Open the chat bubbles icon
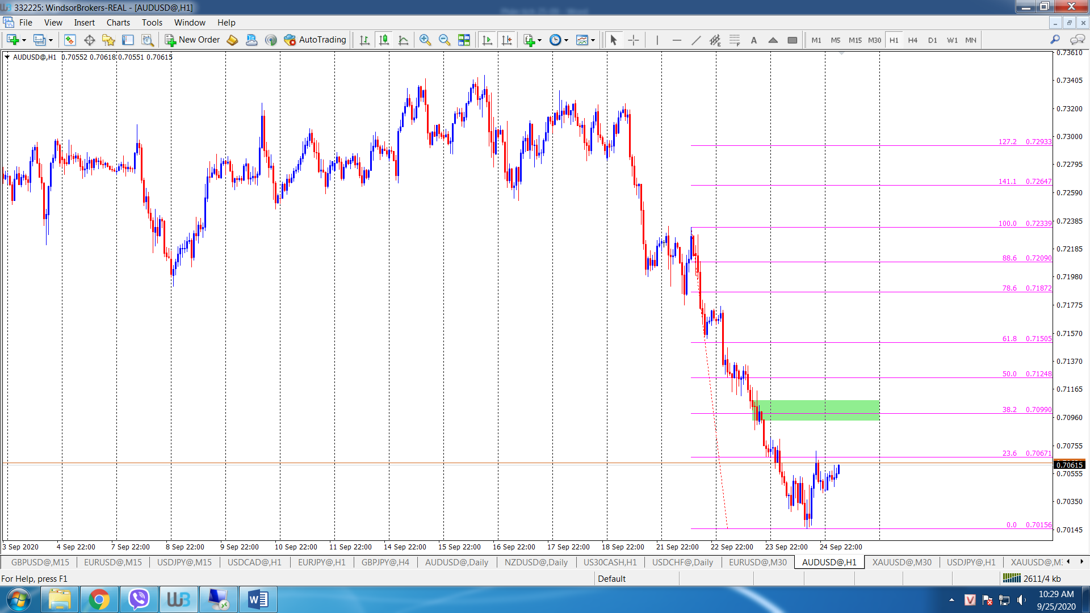The width and height of the screenshot is (1090, 613). 1077,40
